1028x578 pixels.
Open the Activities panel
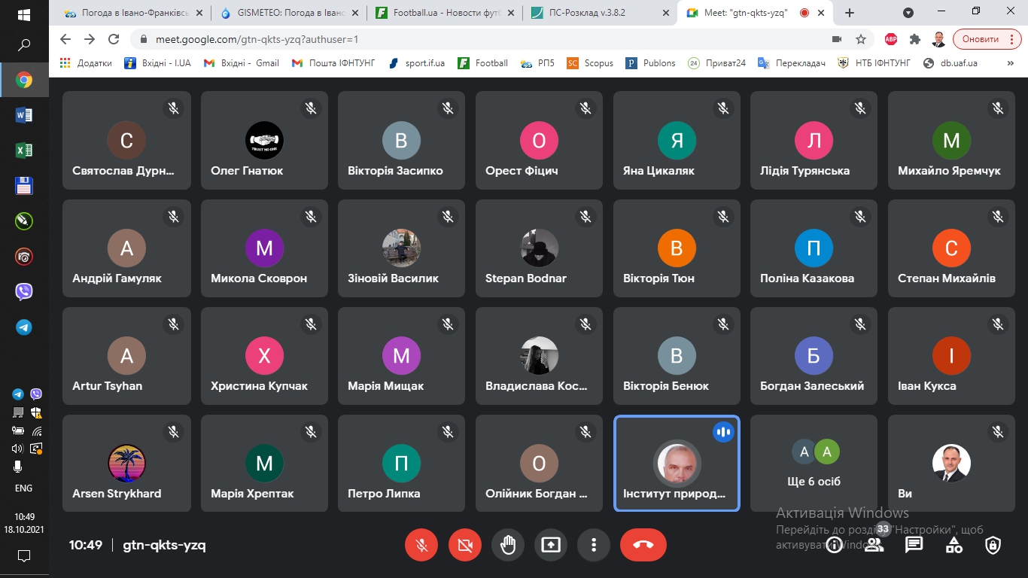click(953, 545)
